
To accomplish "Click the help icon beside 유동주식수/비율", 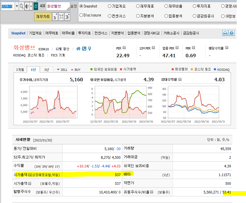I will [151, 192].
